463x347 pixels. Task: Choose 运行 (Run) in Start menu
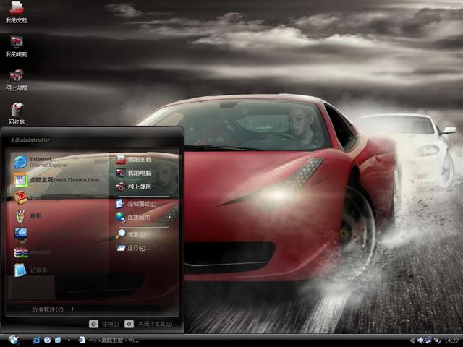(x=138, y=248)
